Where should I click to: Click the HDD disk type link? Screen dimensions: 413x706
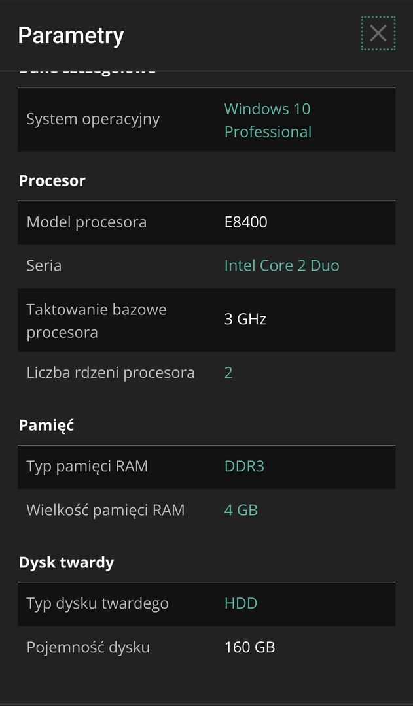[x=241, y=603]
